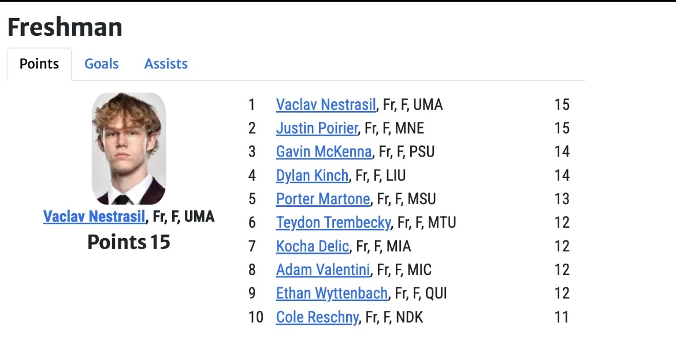This screenshot has height=341, width=676.
Task: Go to Kocha Delic's player page
Action: 312,246
